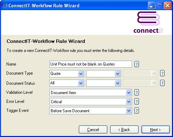The height and width of the screenshot is (137, 173).
Task: Minimize the wizard window
Action: click(x=151, y=5)
